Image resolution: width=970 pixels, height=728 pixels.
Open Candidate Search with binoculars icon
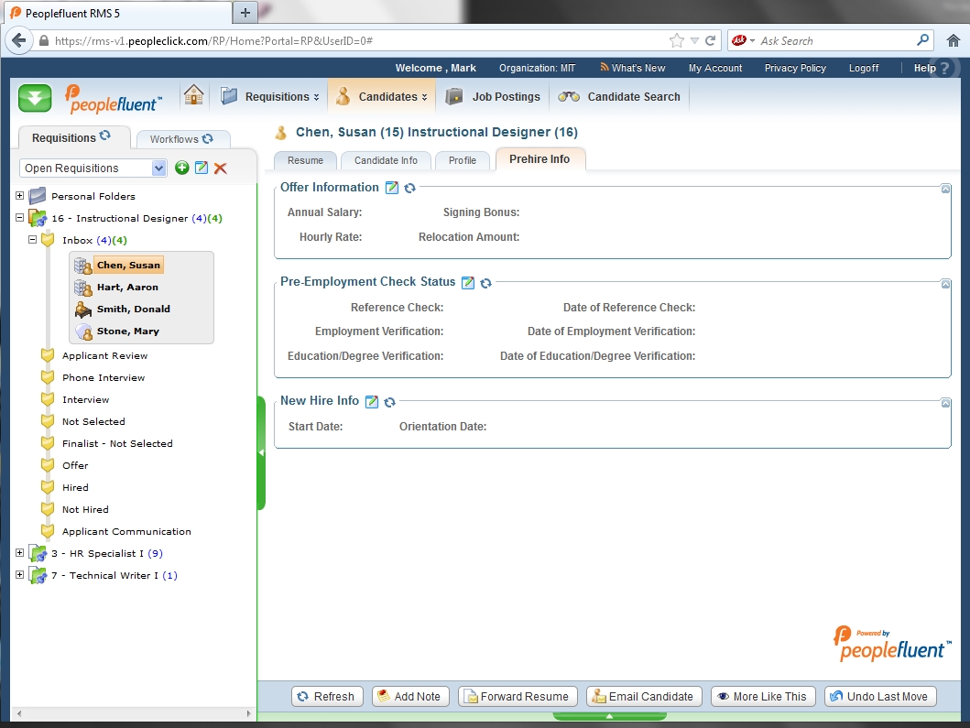[x=621, y=96]
